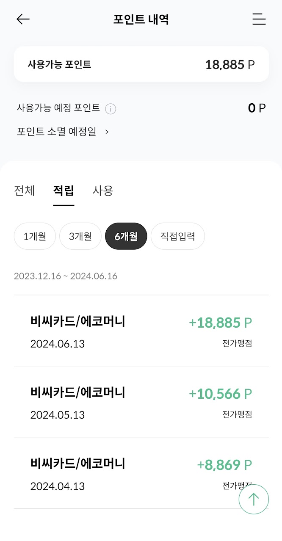
Task: Expand details of the 2024.06.13 point entry
Action: pyautogui.click(x=141, y=331)
